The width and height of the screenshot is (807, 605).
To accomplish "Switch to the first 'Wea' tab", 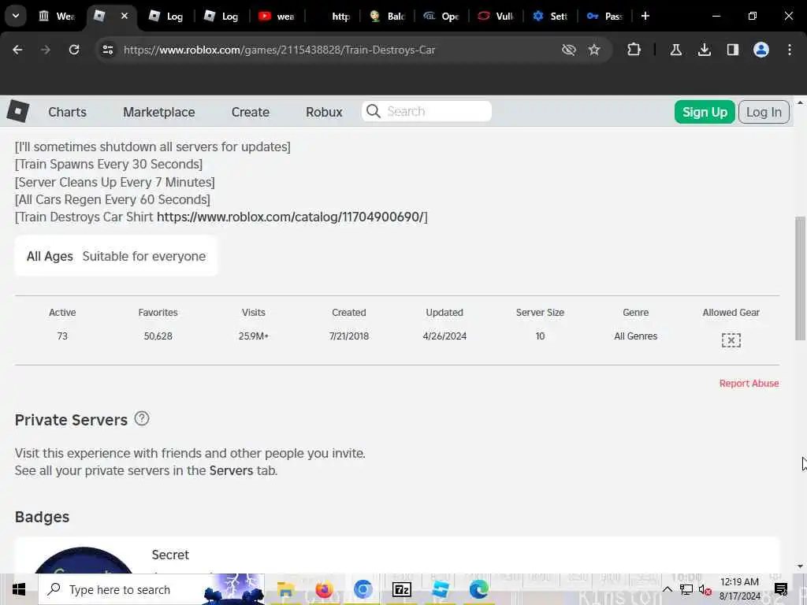I will 57,16.
